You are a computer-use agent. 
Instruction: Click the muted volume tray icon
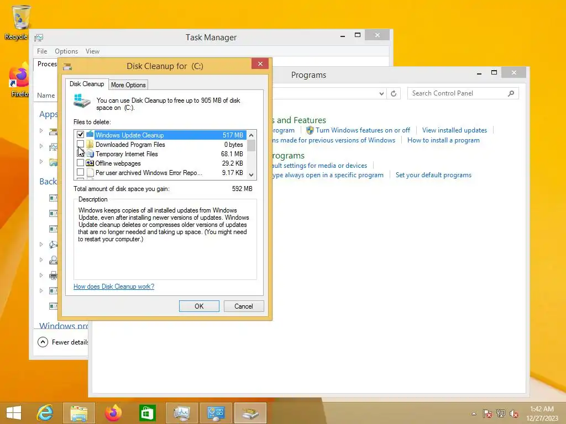tap(514, 414)
